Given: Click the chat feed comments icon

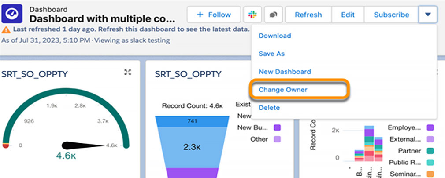Looking at the screenshot, I should pos(273,15).
